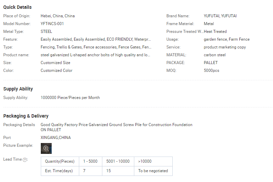Viewport: 273px width, 182px height.
Task: Click the Quantity(Pieces) table header cell
Action: [60, 161]
